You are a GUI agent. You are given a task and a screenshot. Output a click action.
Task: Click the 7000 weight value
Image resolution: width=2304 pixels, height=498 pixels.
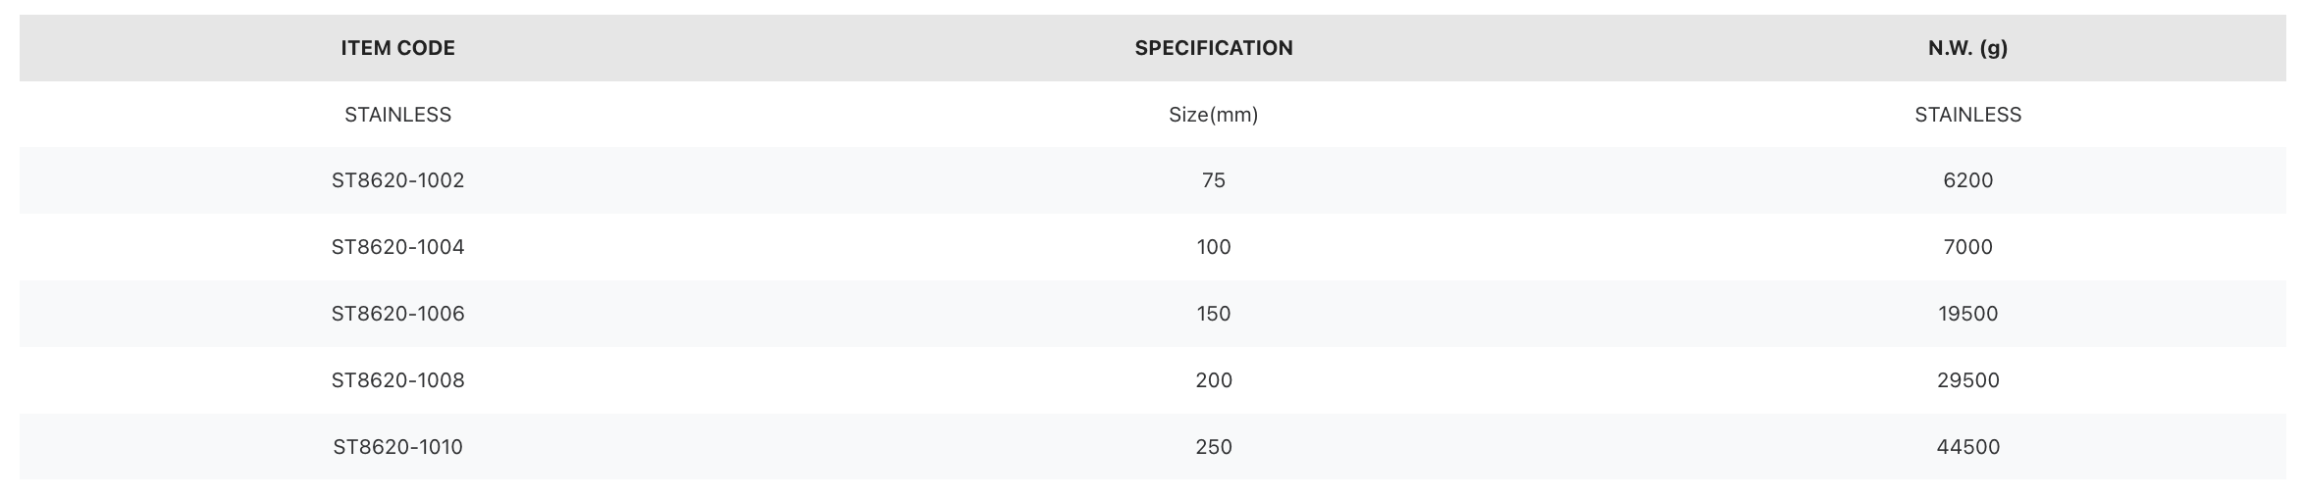click(1967, 247)
